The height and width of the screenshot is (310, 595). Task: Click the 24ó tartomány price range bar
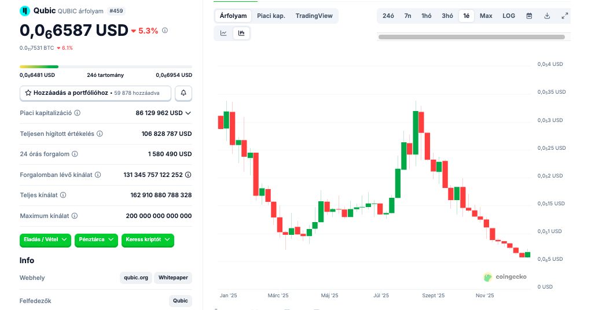106,67
